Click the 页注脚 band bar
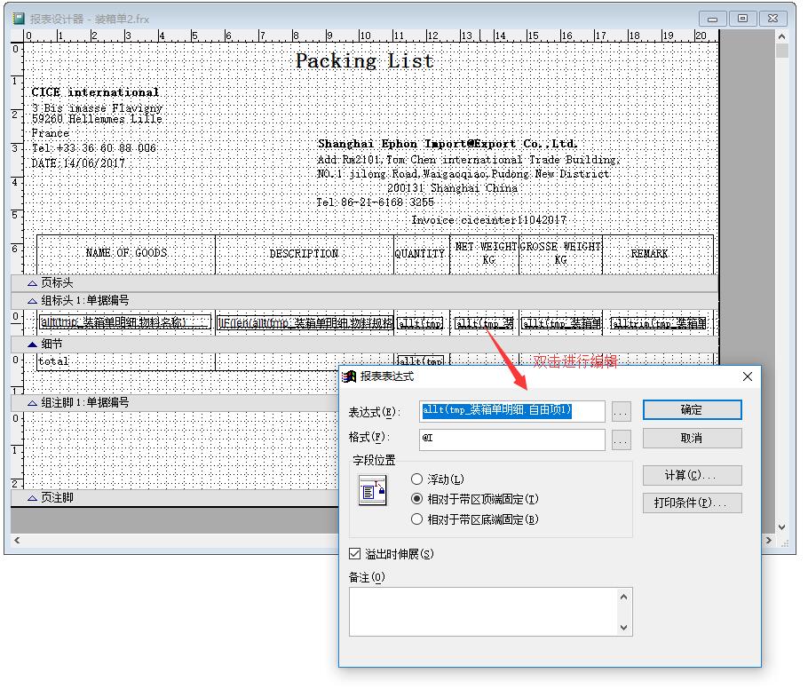This screenshot has height=689, width=808. (x=178, y=497)
